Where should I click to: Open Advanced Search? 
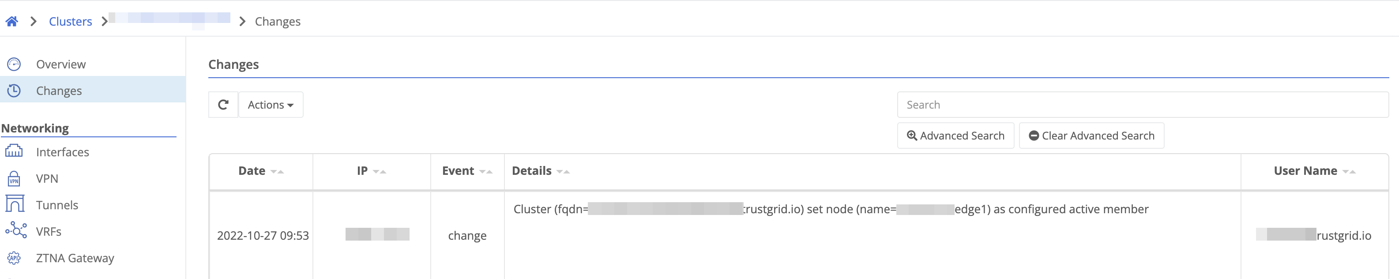click(x=955, y=136)
